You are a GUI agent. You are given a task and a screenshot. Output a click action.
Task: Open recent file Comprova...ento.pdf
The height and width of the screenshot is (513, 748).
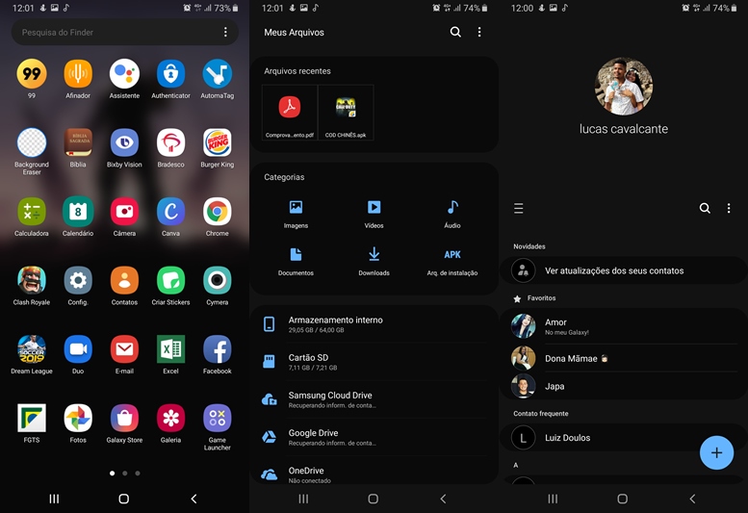(x=290, y=113)
